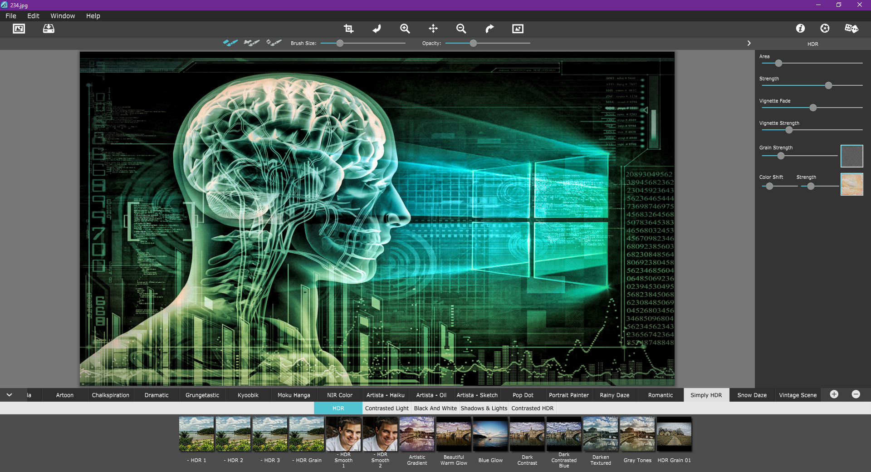Switch to Shadows & Lights presets
871x472 pixels.
click(x=484, y=408)
